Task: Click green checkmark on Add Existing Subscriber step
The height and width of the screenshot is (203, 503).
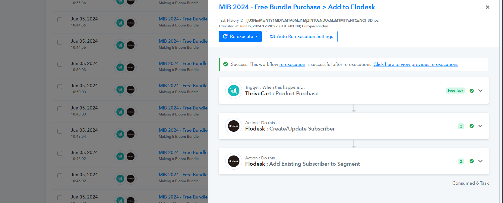Action: (x=472, y=161)
